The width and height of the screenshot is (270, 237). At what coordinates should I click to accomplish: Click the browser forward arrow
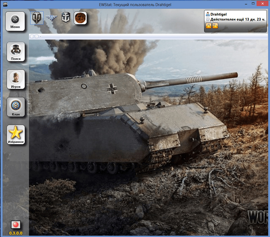pos(37,37)
